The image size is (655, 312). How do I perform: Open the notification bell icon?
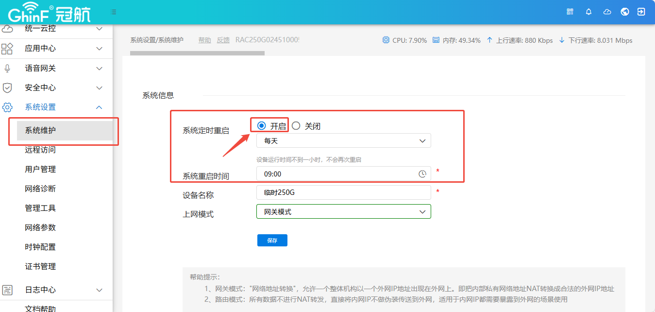588,12
